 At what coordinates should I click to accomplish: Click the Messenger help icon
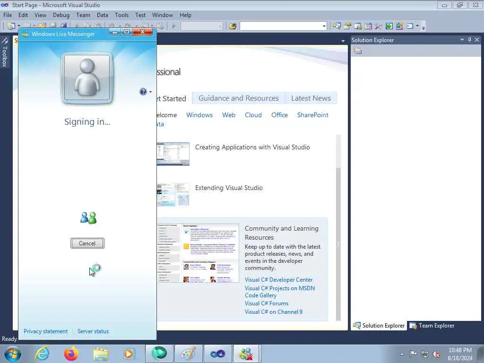[143, 92]
